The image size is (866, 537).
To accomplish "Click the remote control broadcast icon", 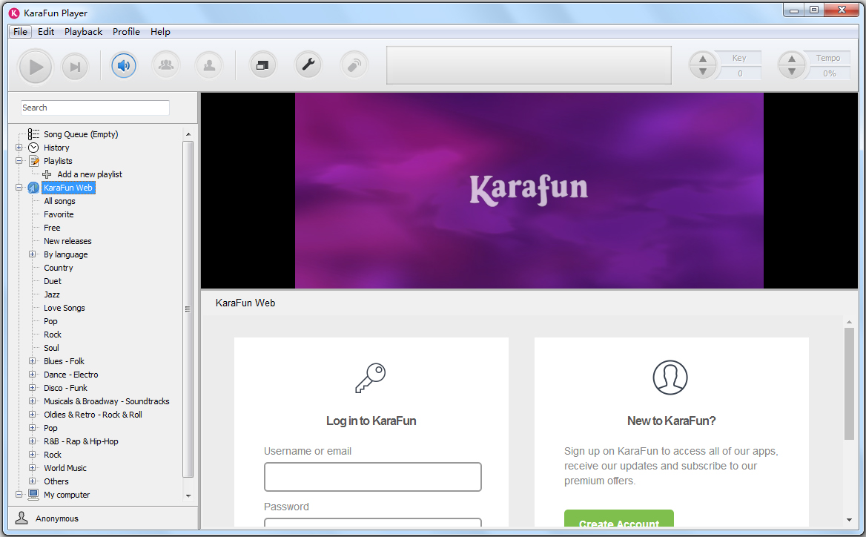I will 354,66.
